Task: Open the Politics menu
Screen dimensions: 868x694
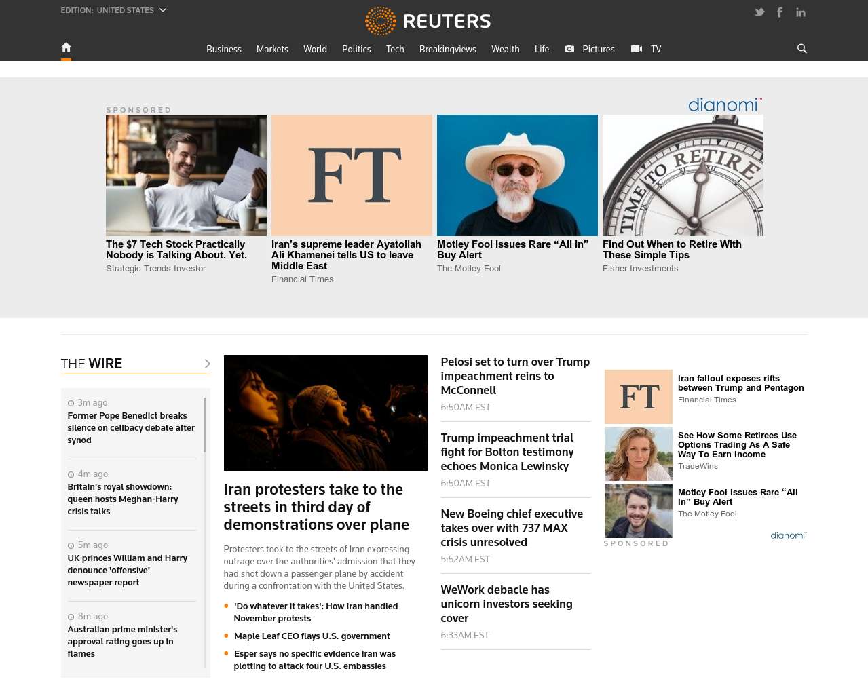Action: tap(356, 49)
